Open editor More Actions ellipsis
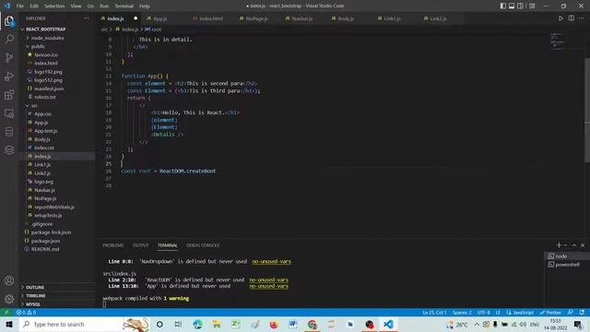Screen dimensions: 590x332 pyautogui.click(x=582, y=18)
